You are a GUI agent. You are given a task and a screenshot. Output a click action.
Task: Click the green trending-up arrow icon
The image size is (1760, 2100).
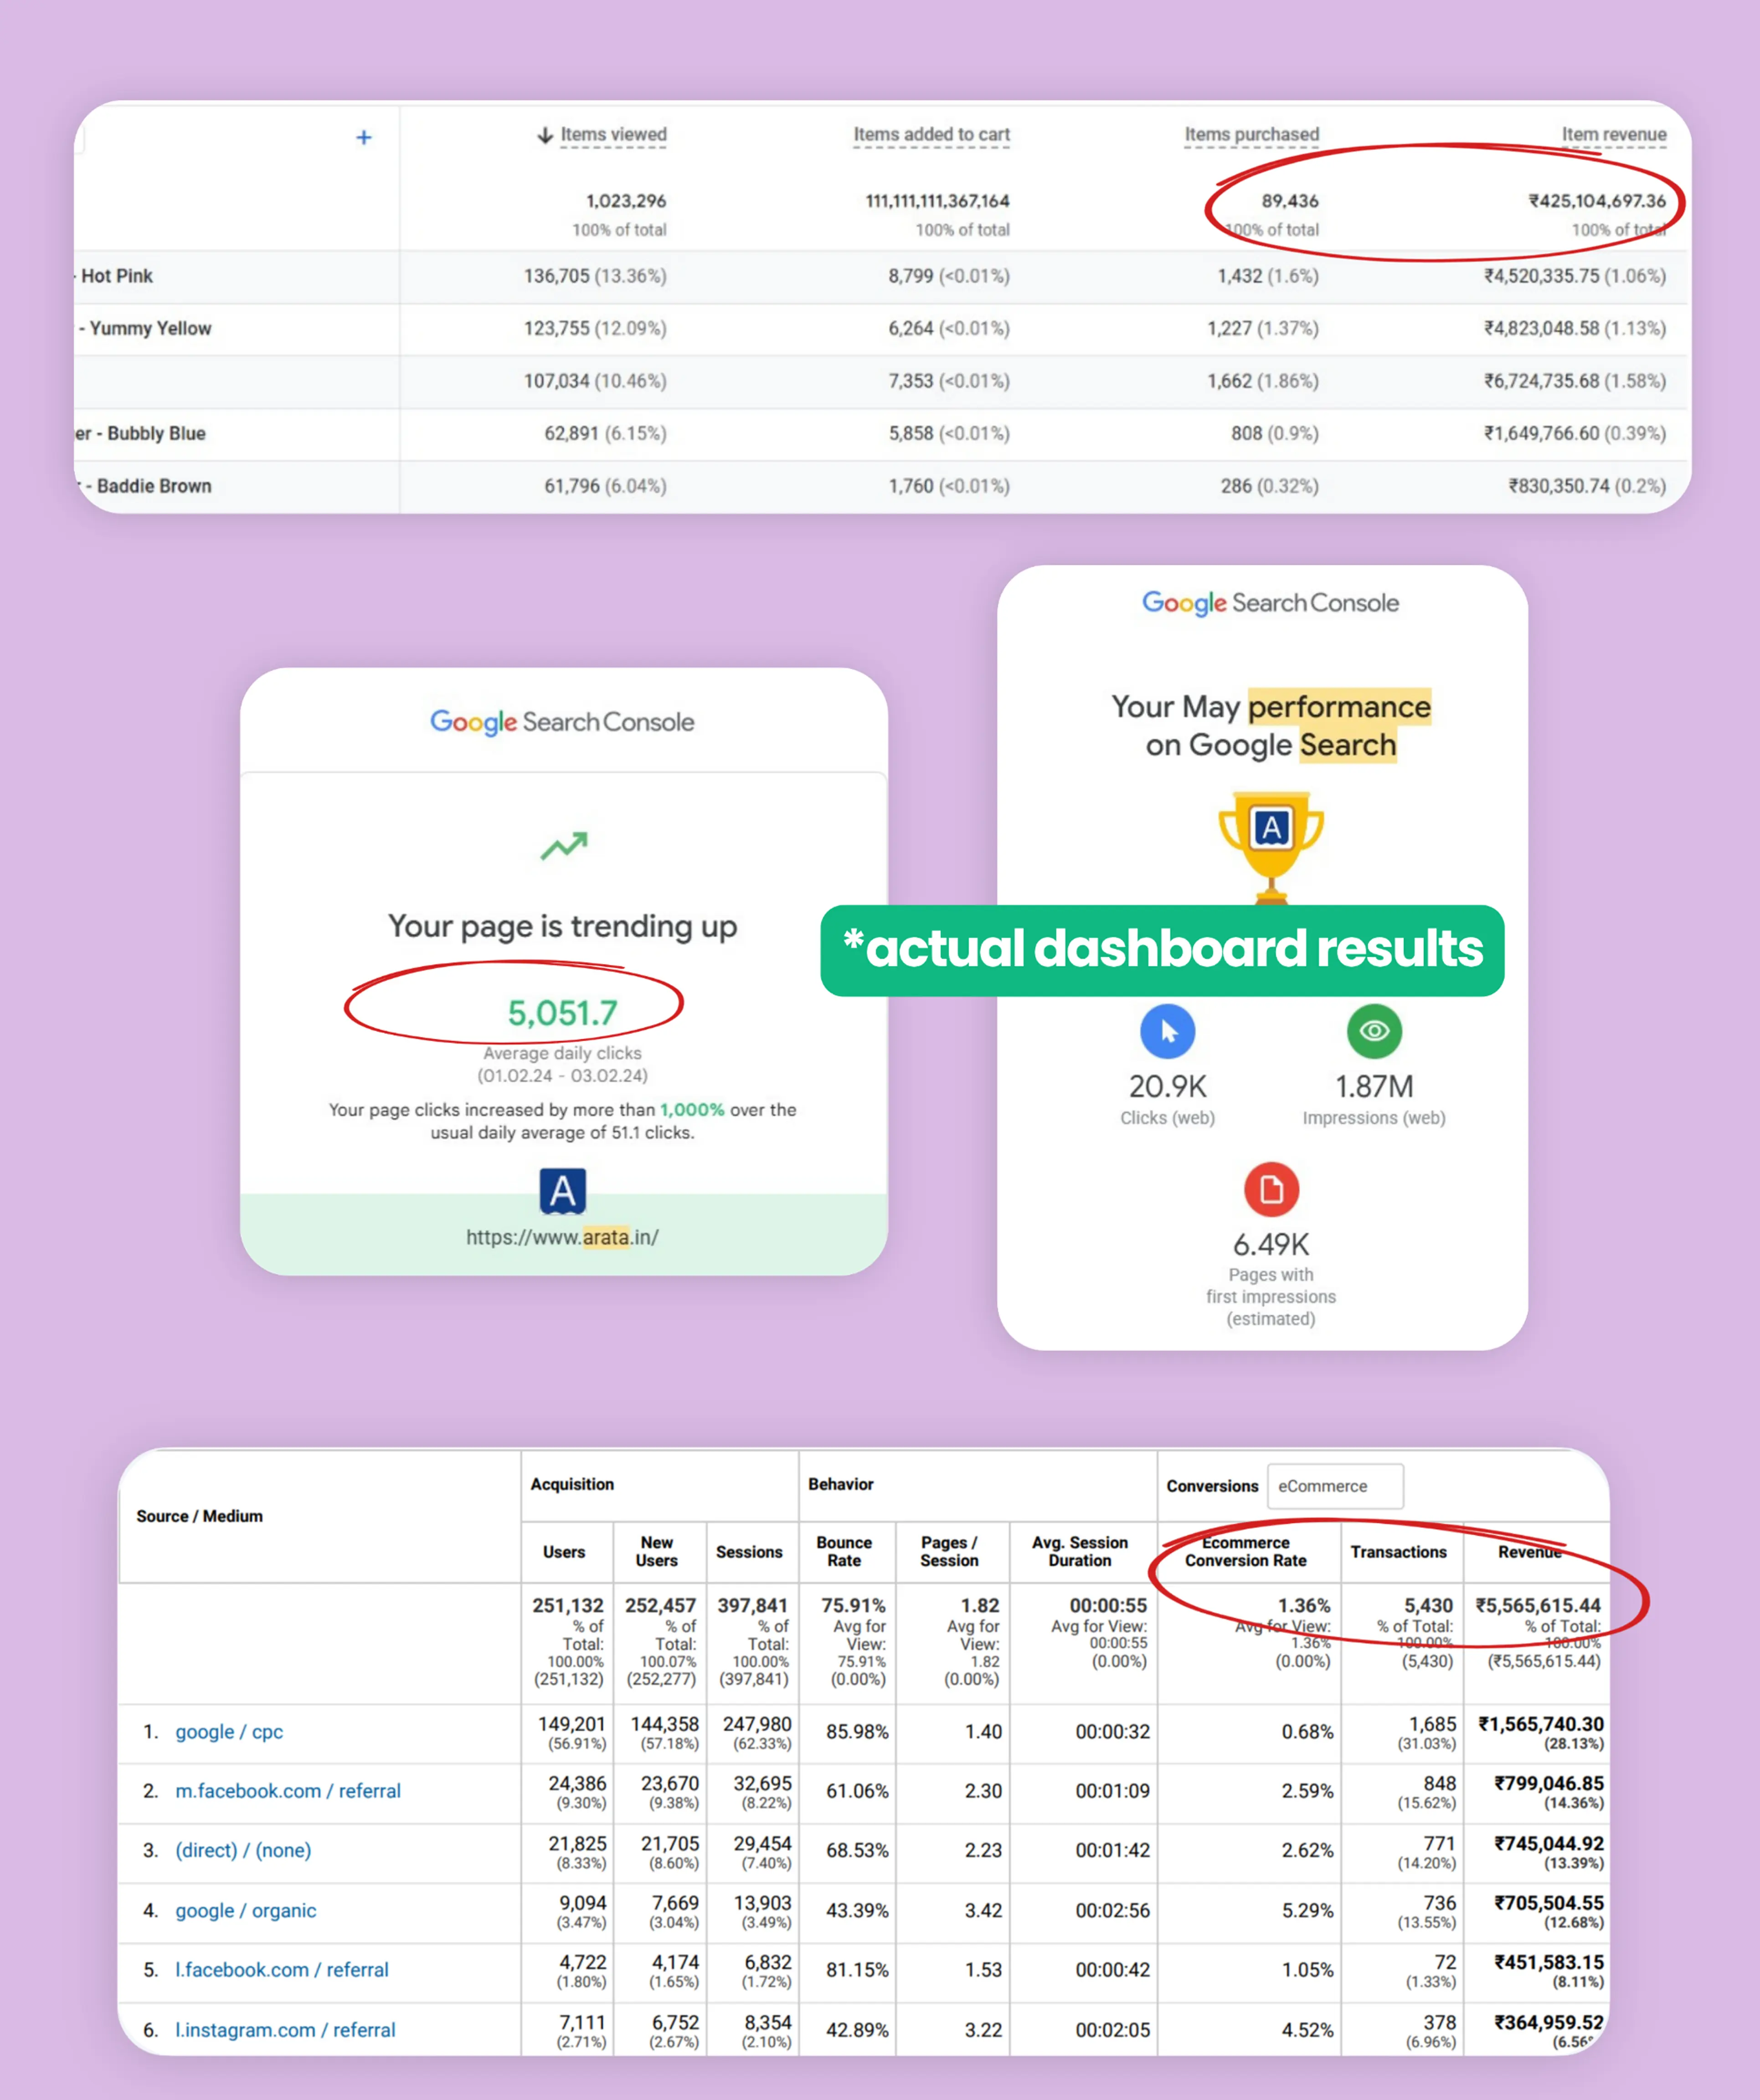click(564, 845)
